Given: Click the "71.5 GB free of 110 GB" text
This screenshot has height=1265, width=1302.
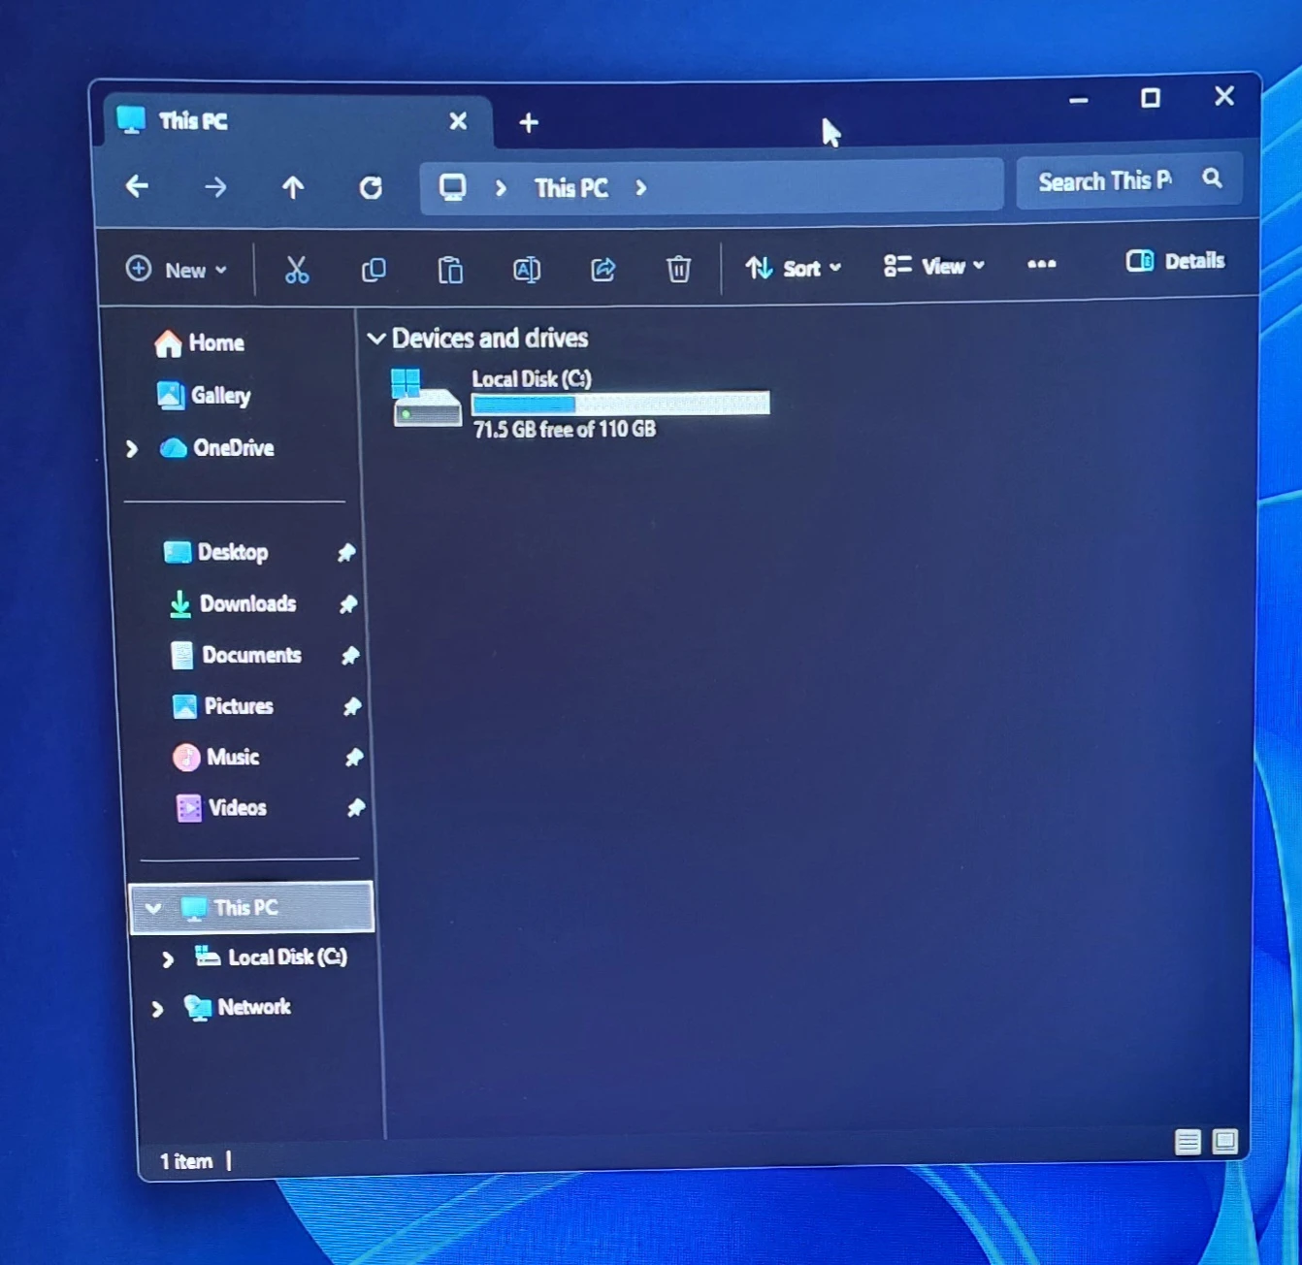Looking at the screenshot, I should tap(565, 429).
